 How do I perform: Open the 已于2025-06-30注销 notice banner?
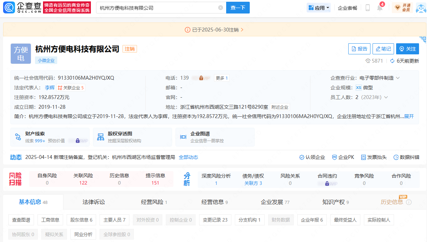coord(214,30)
